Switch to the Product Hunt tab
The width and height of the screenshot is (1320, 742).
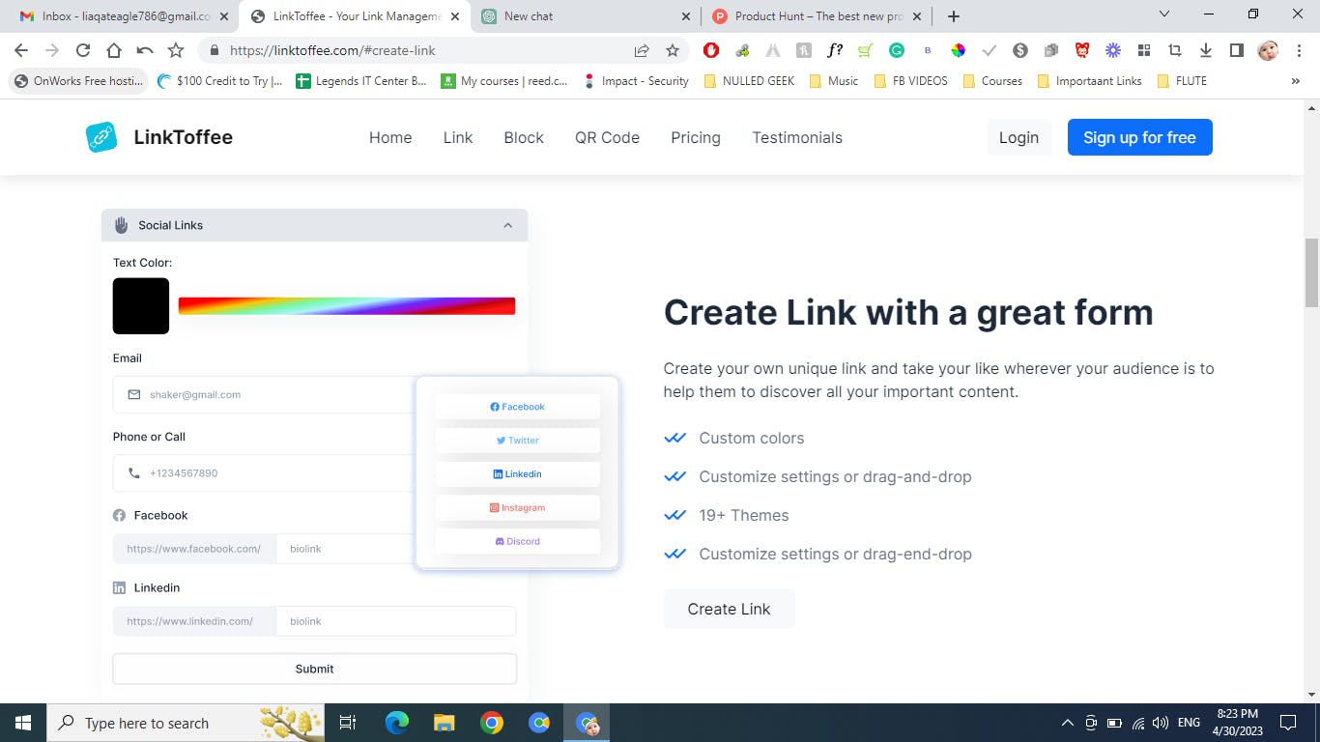coord(817,16)
